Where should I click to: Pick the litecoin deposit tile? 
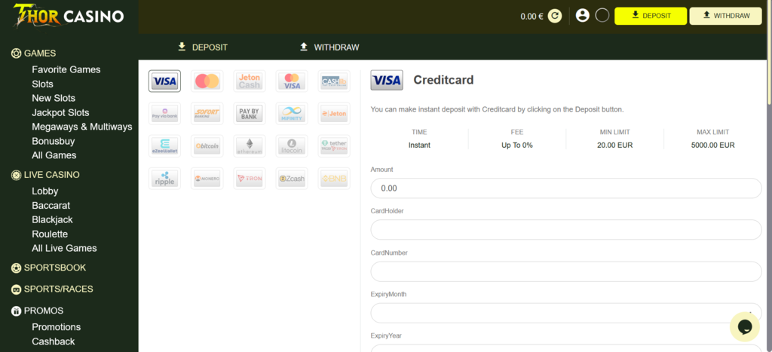(x=292, y=146)
